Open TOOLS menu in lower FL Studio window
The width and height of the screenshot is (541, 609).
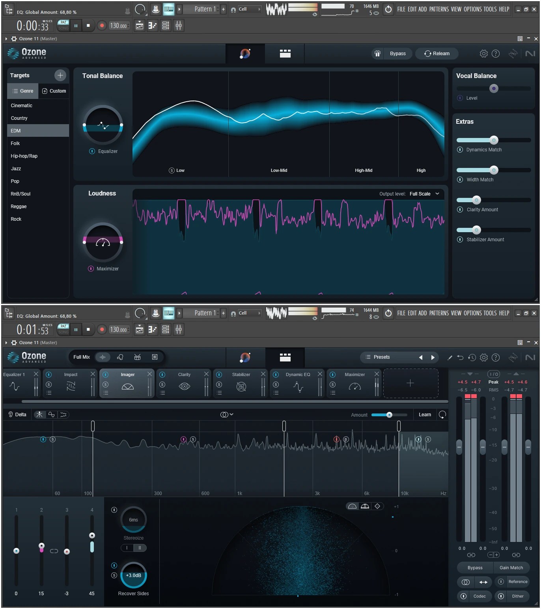pyautogui.click(x=490, y=313)
